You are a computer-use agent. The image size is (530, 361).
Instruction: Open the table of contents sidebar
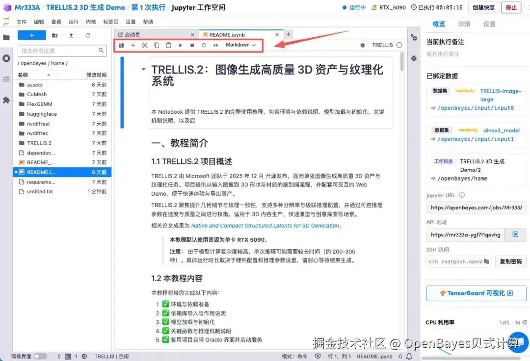[6, 79]
